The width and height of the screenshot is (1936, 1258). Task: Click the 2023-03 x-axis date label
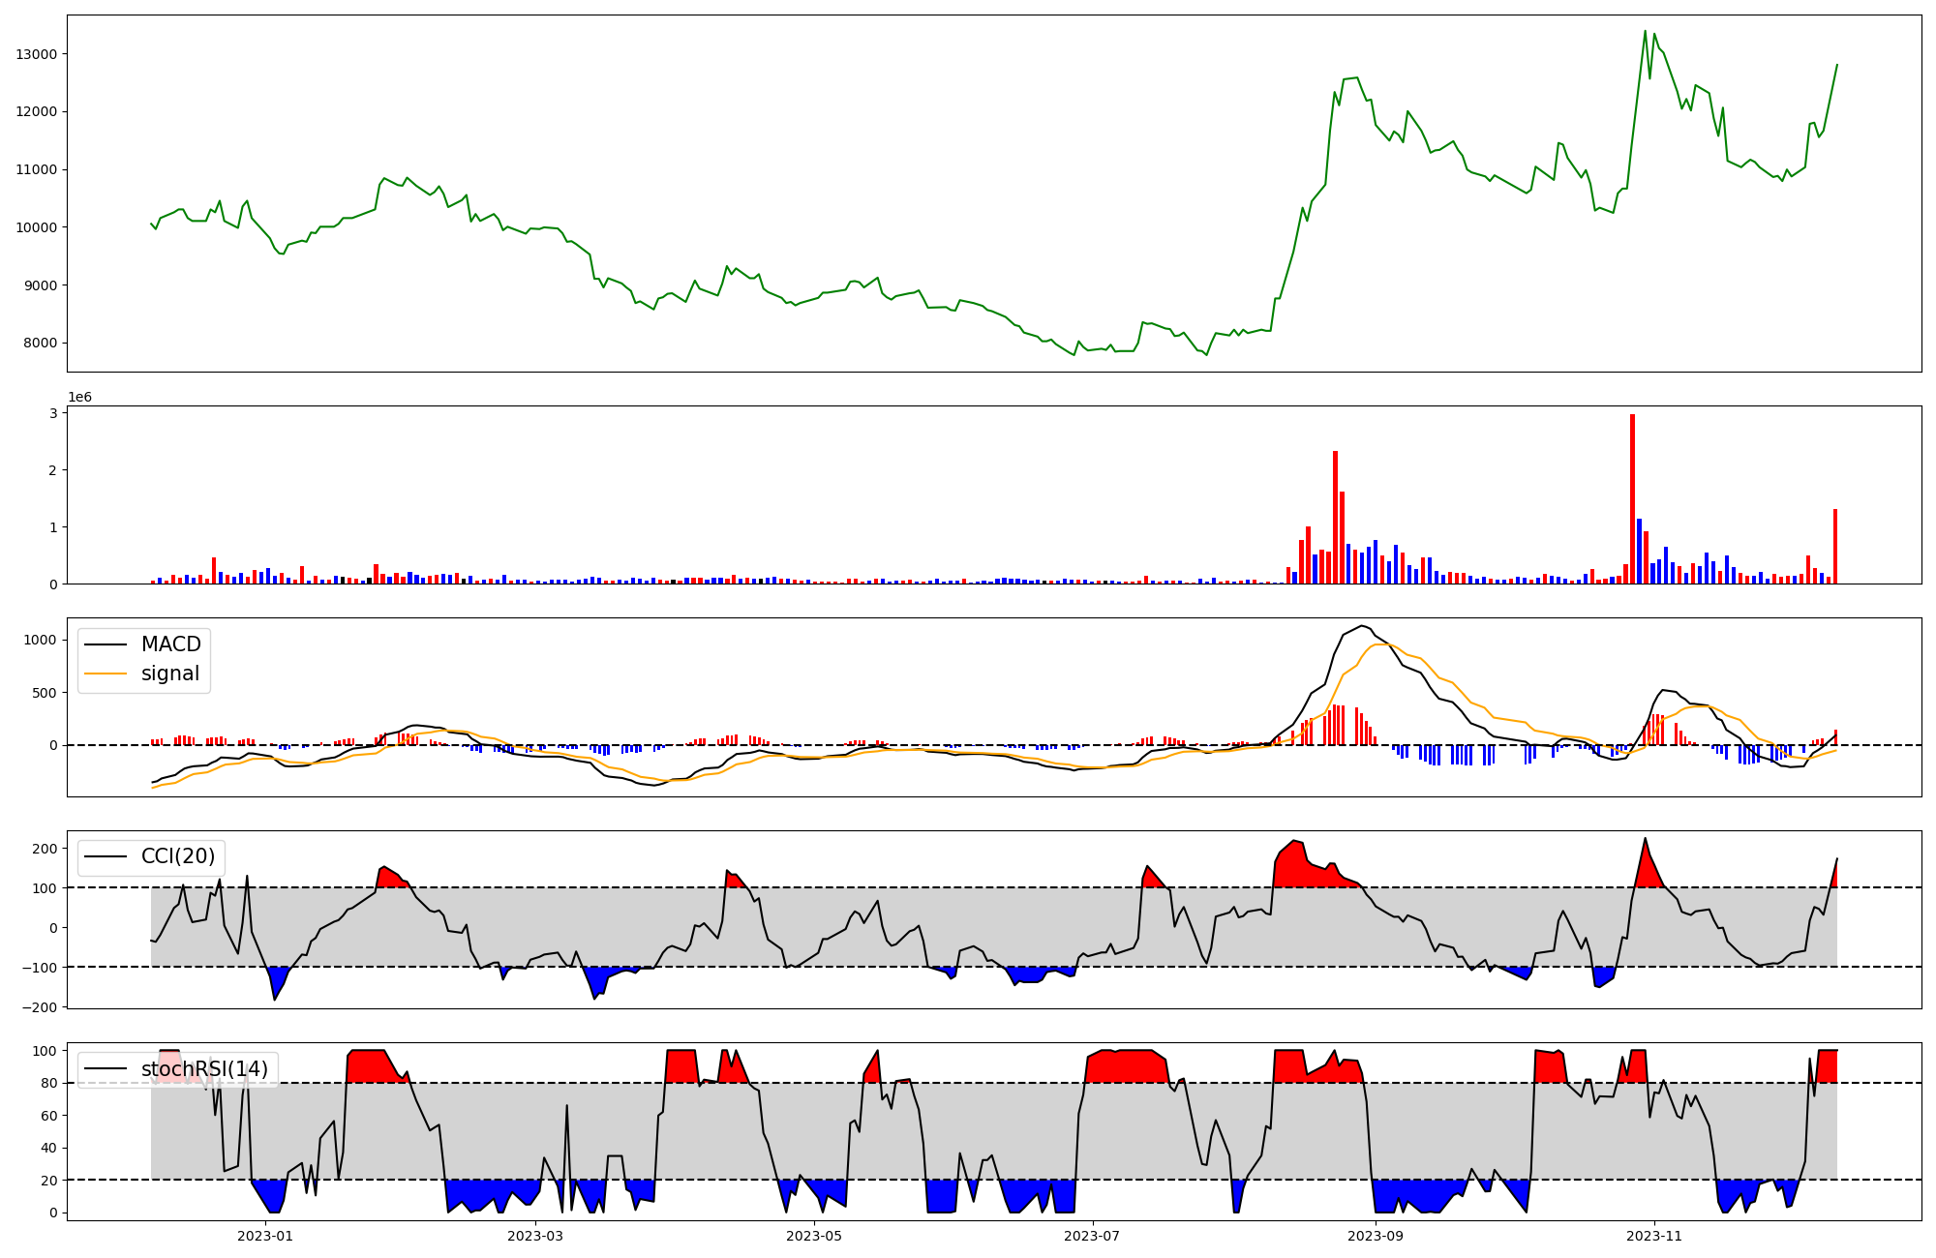click(x=535, y=1236)
